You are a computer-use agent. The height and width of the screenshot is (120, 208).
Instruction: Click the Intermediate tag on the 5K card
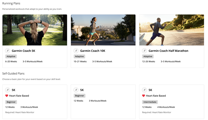pyautogui.click(x=150, y=102)
